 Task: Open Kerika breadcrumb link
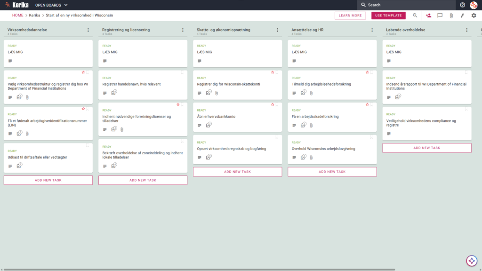point(34,16)
